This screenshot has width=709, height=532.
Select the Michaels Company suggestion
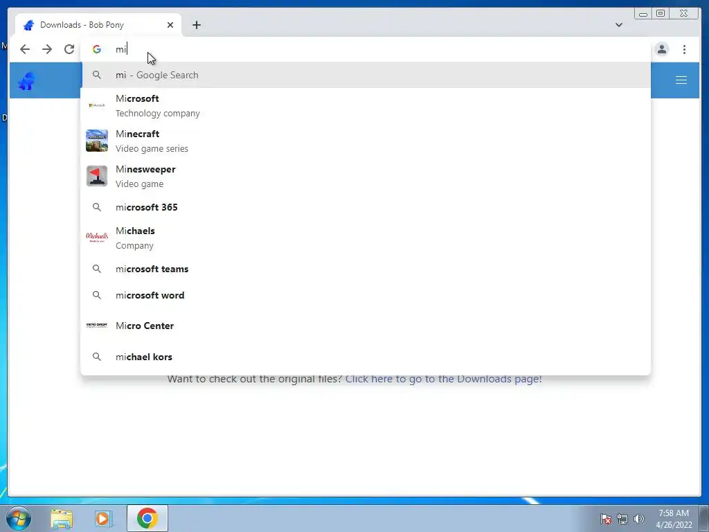click(x=366, y=238)
